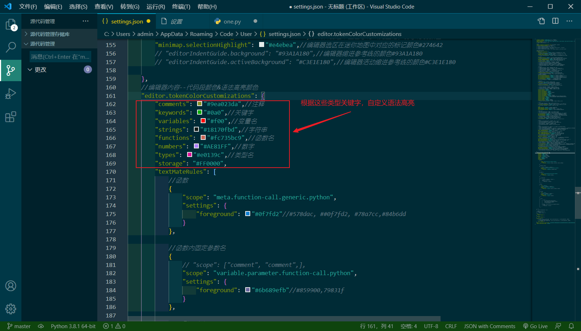Open the Extensions view icon
The image size is (581, 331).
point(11,117)
